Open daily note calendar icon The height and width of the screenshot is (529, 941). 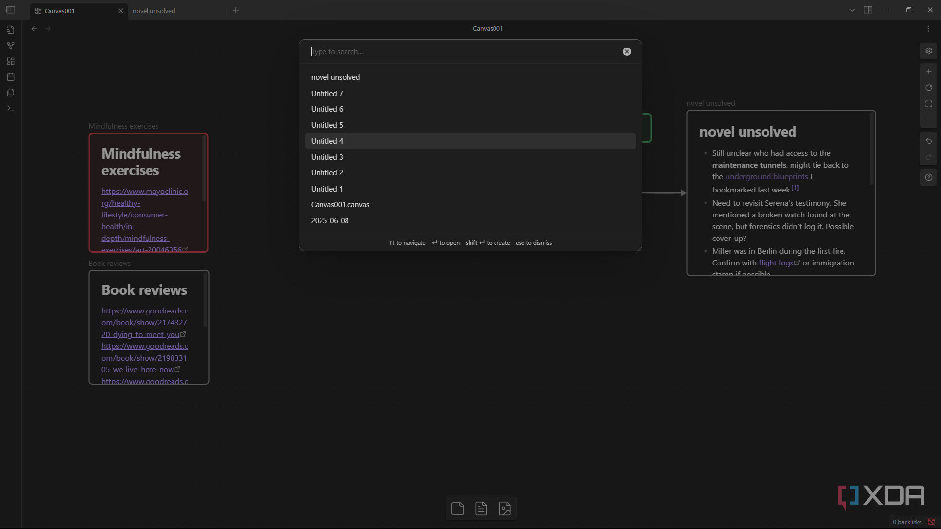(x=11, y=77)
